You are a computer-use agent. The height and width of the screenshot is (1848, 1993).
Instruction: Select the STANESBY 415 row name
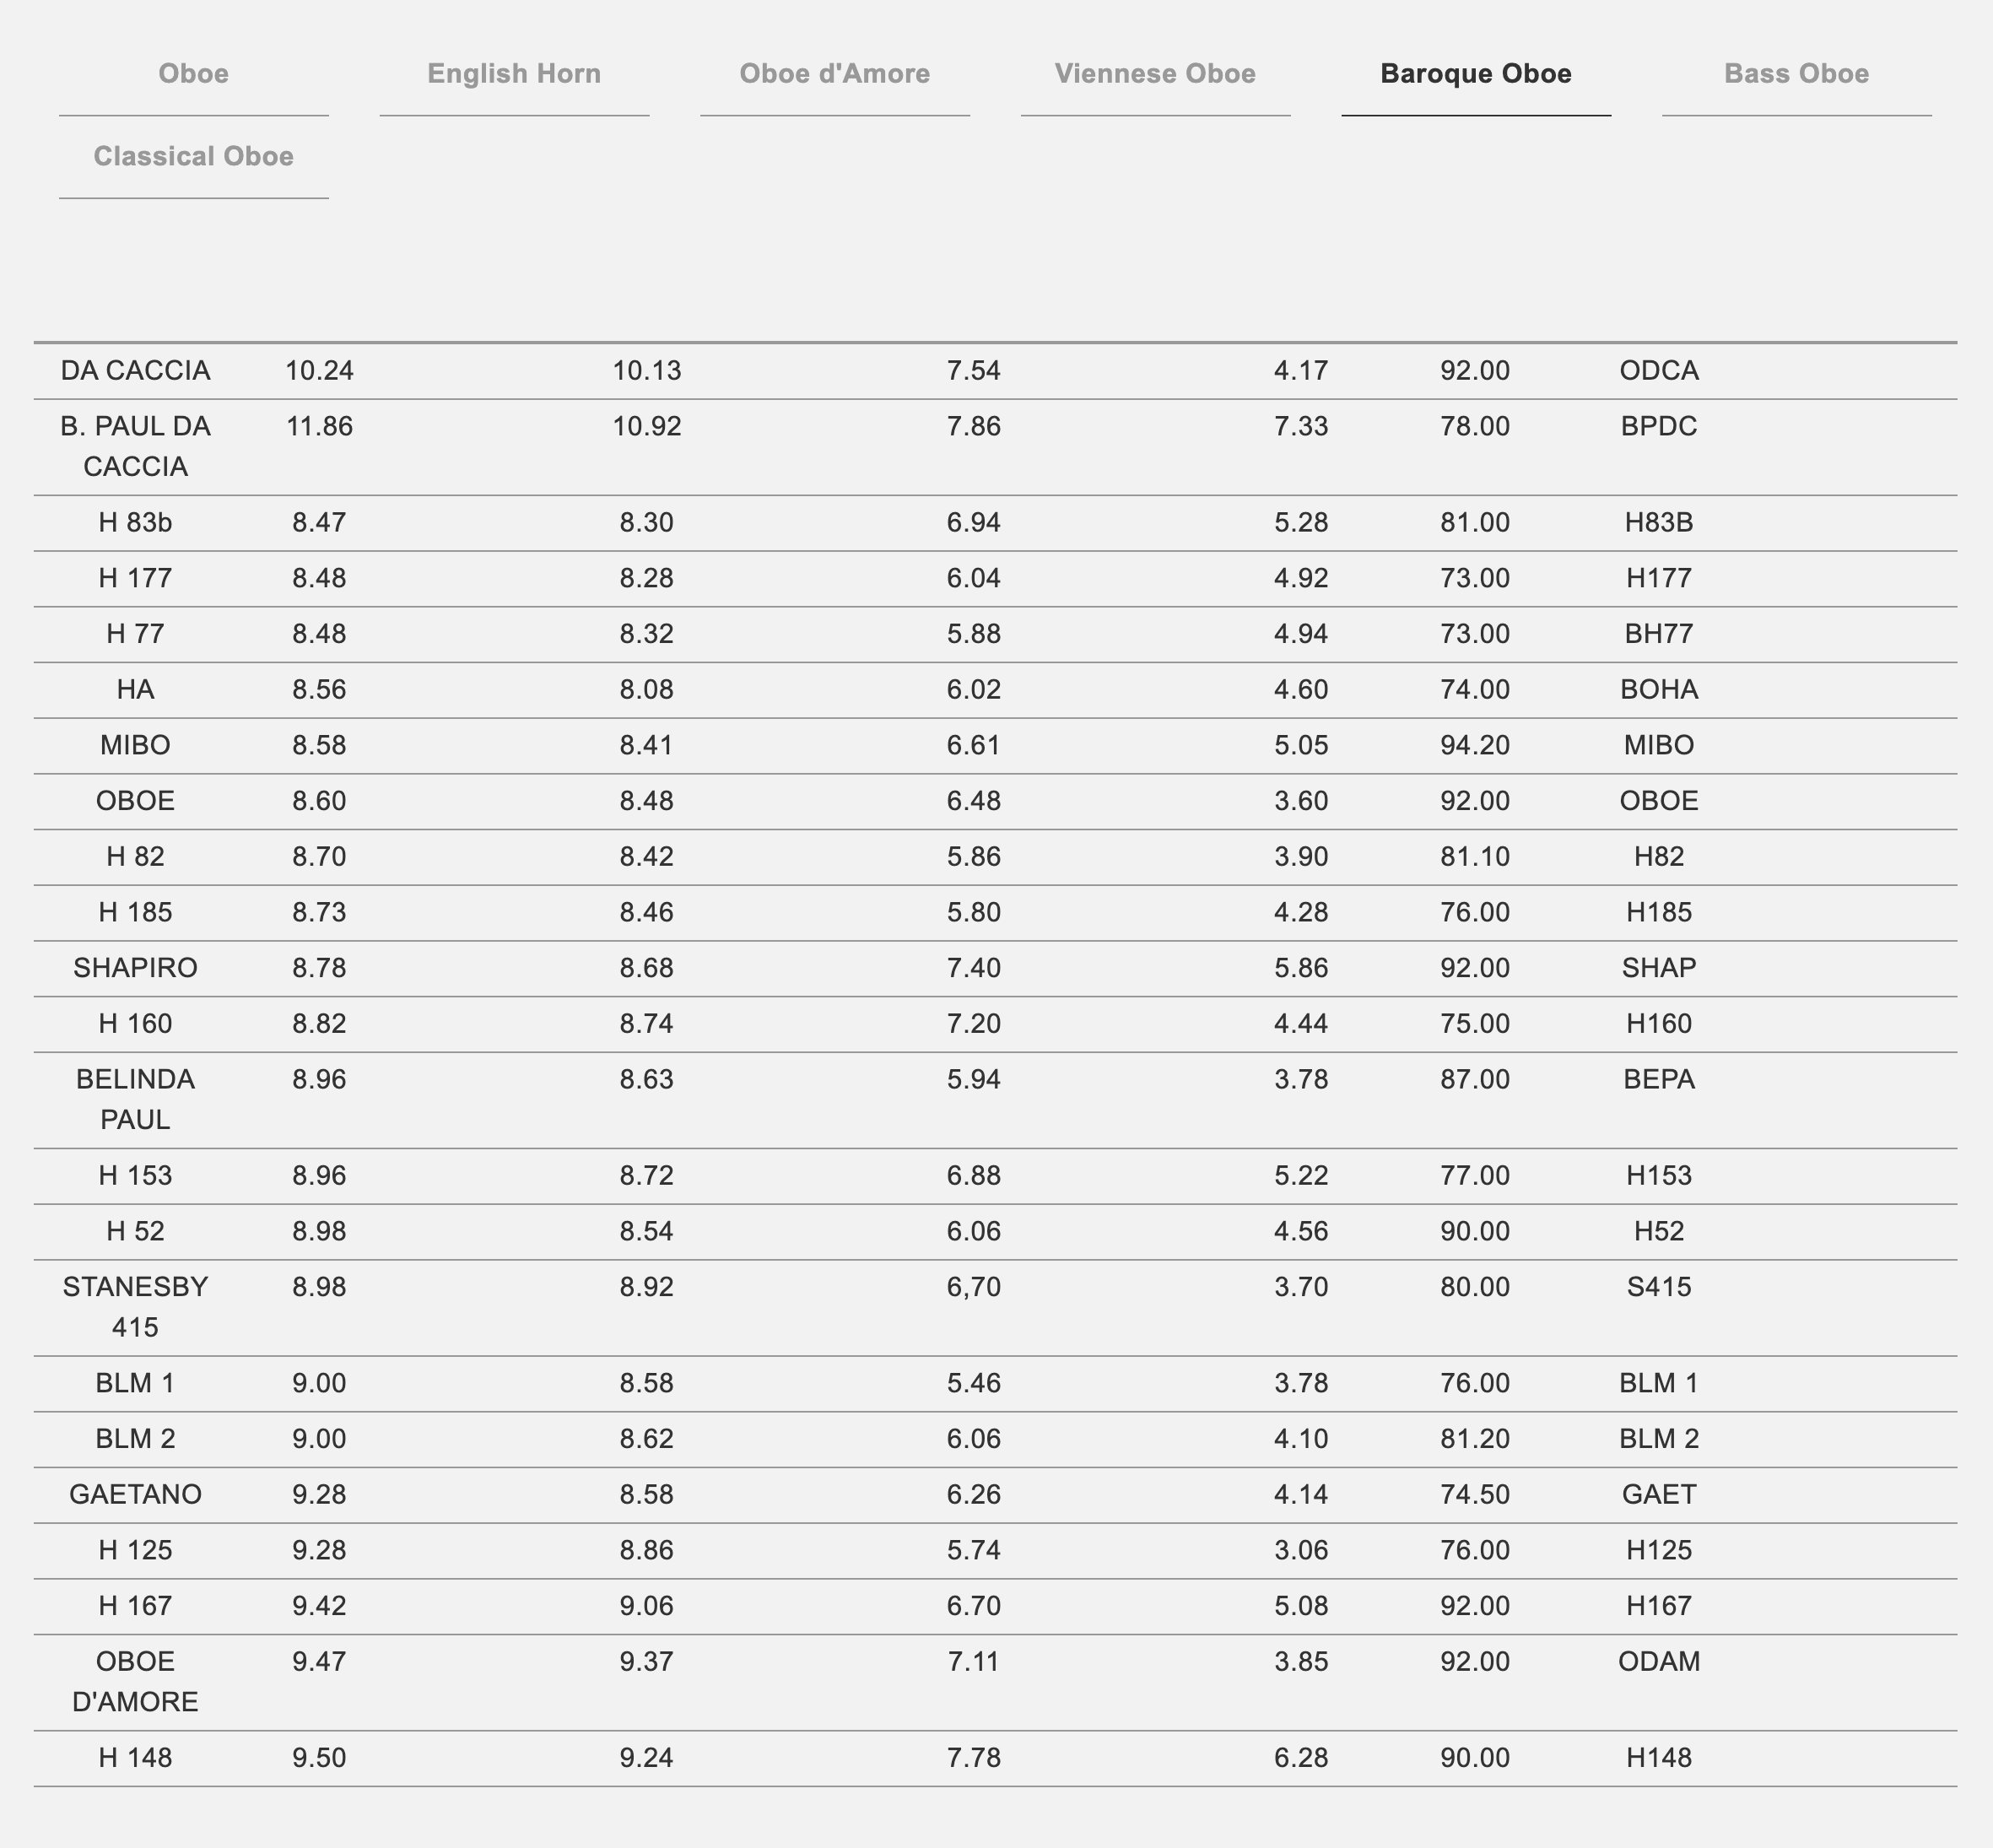click(x=135, y=1306)
